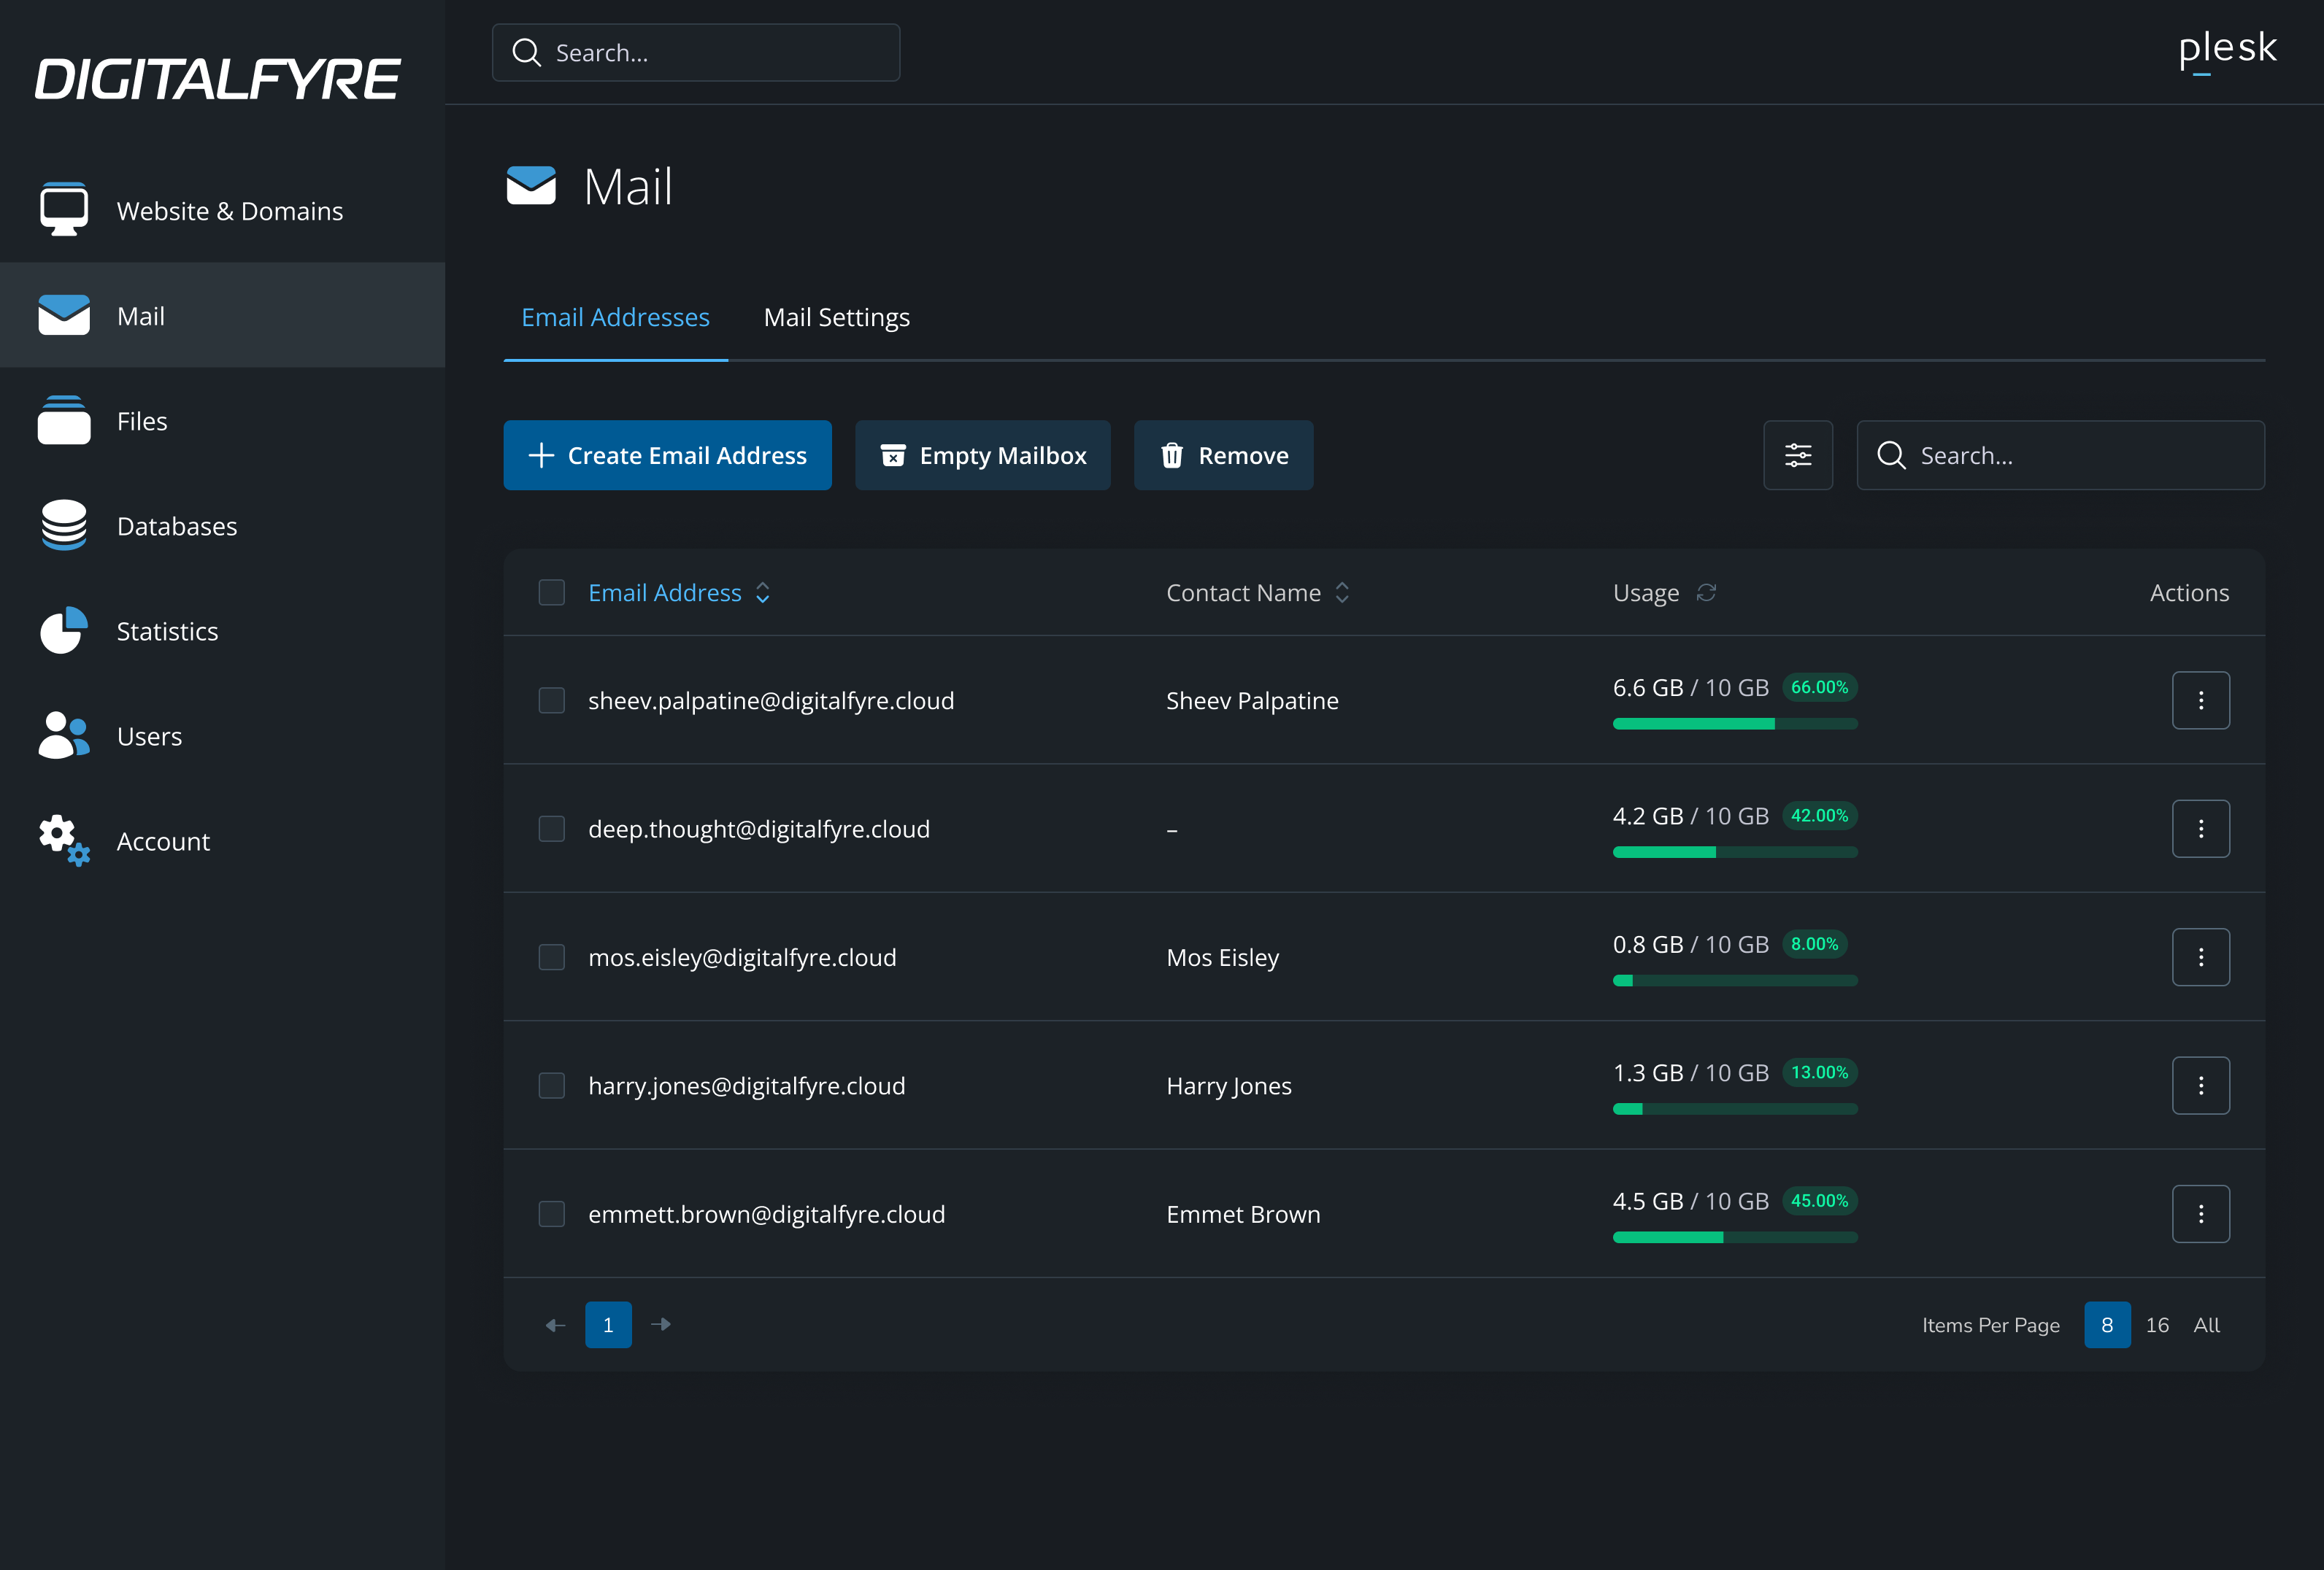Open actions menu for harry.jones

coord(2200,1086)
